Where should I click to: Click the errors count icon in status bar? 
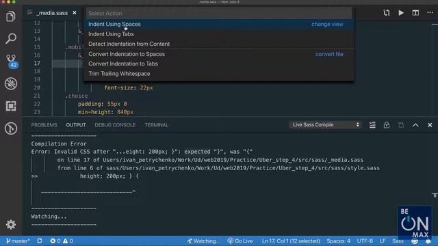tap(55, 241)
